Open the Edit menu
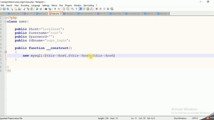 [2, 5]
